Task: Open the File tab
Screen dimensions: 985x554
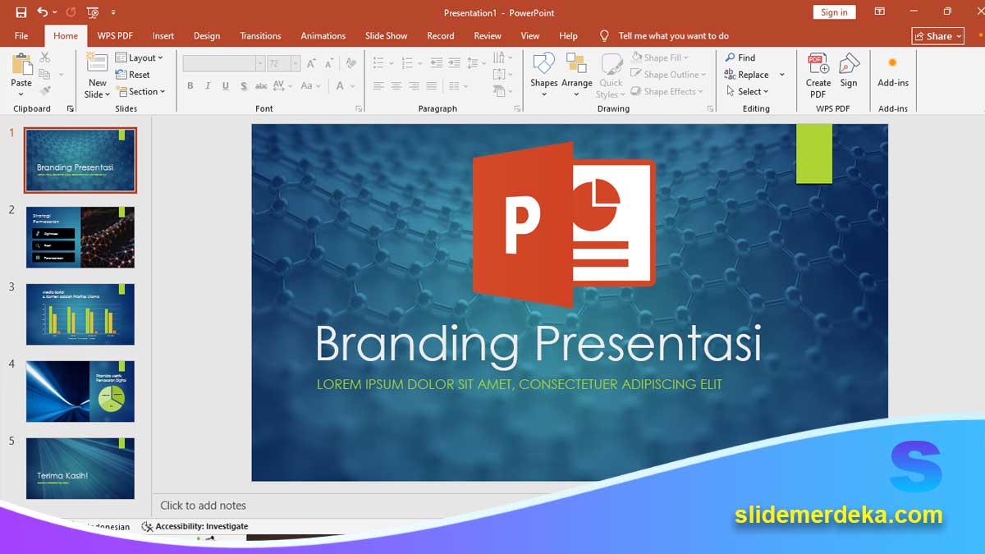Action: (x=21, y=36)
